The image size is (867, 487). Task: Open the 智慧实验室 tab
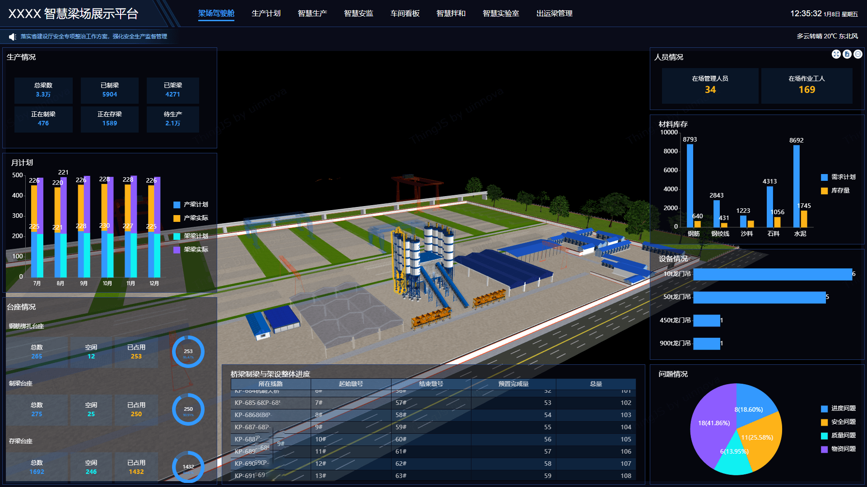pyautogui.click(x=500, y=14)
